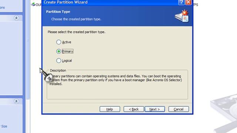Select the Active partition type radio button
This screenshot has height=133, width=237.
[x=59, y=42]
